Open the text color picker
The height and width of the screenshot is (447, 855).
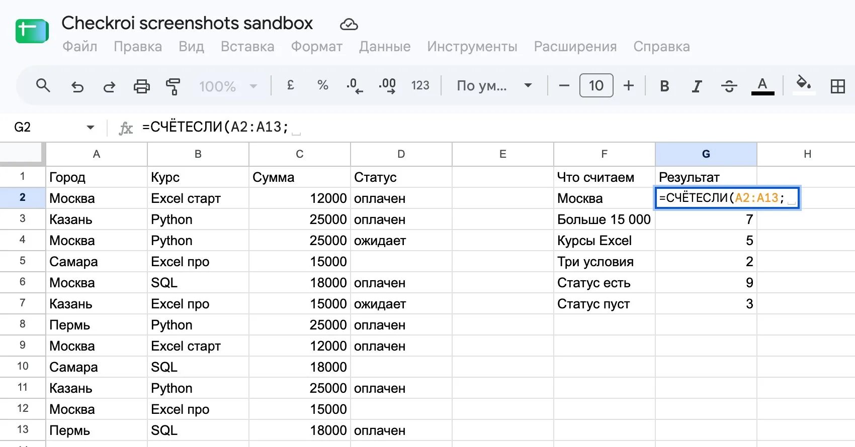pos(762,86)
